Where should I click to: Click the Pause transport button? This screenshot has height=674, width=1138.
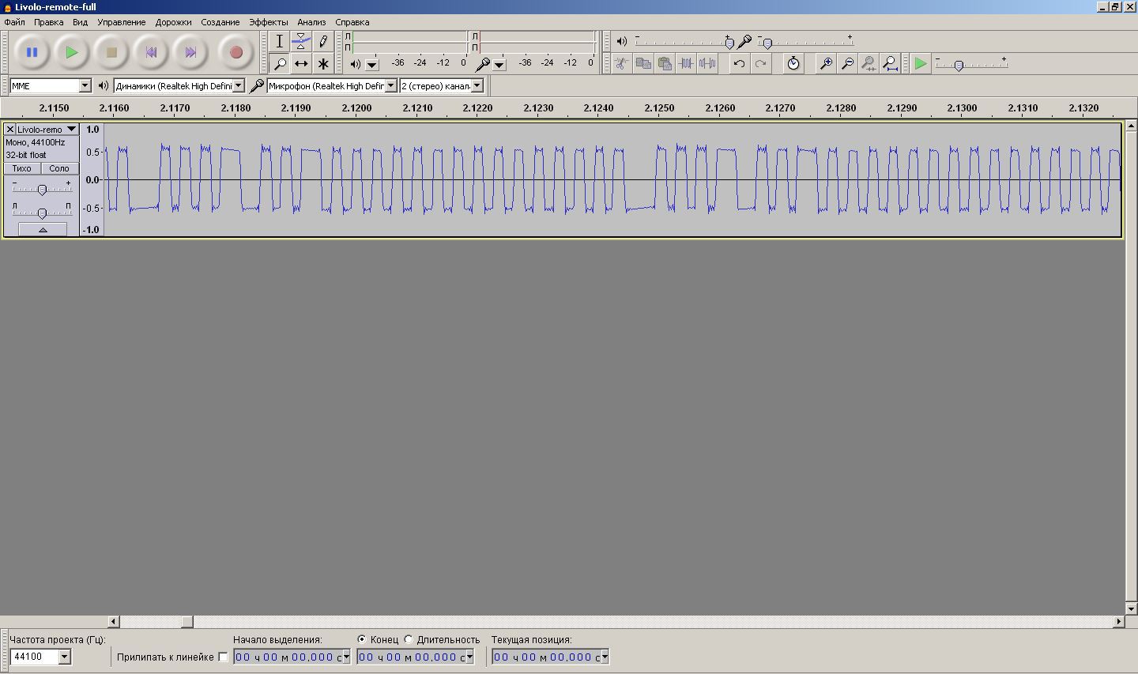point(32,53)
